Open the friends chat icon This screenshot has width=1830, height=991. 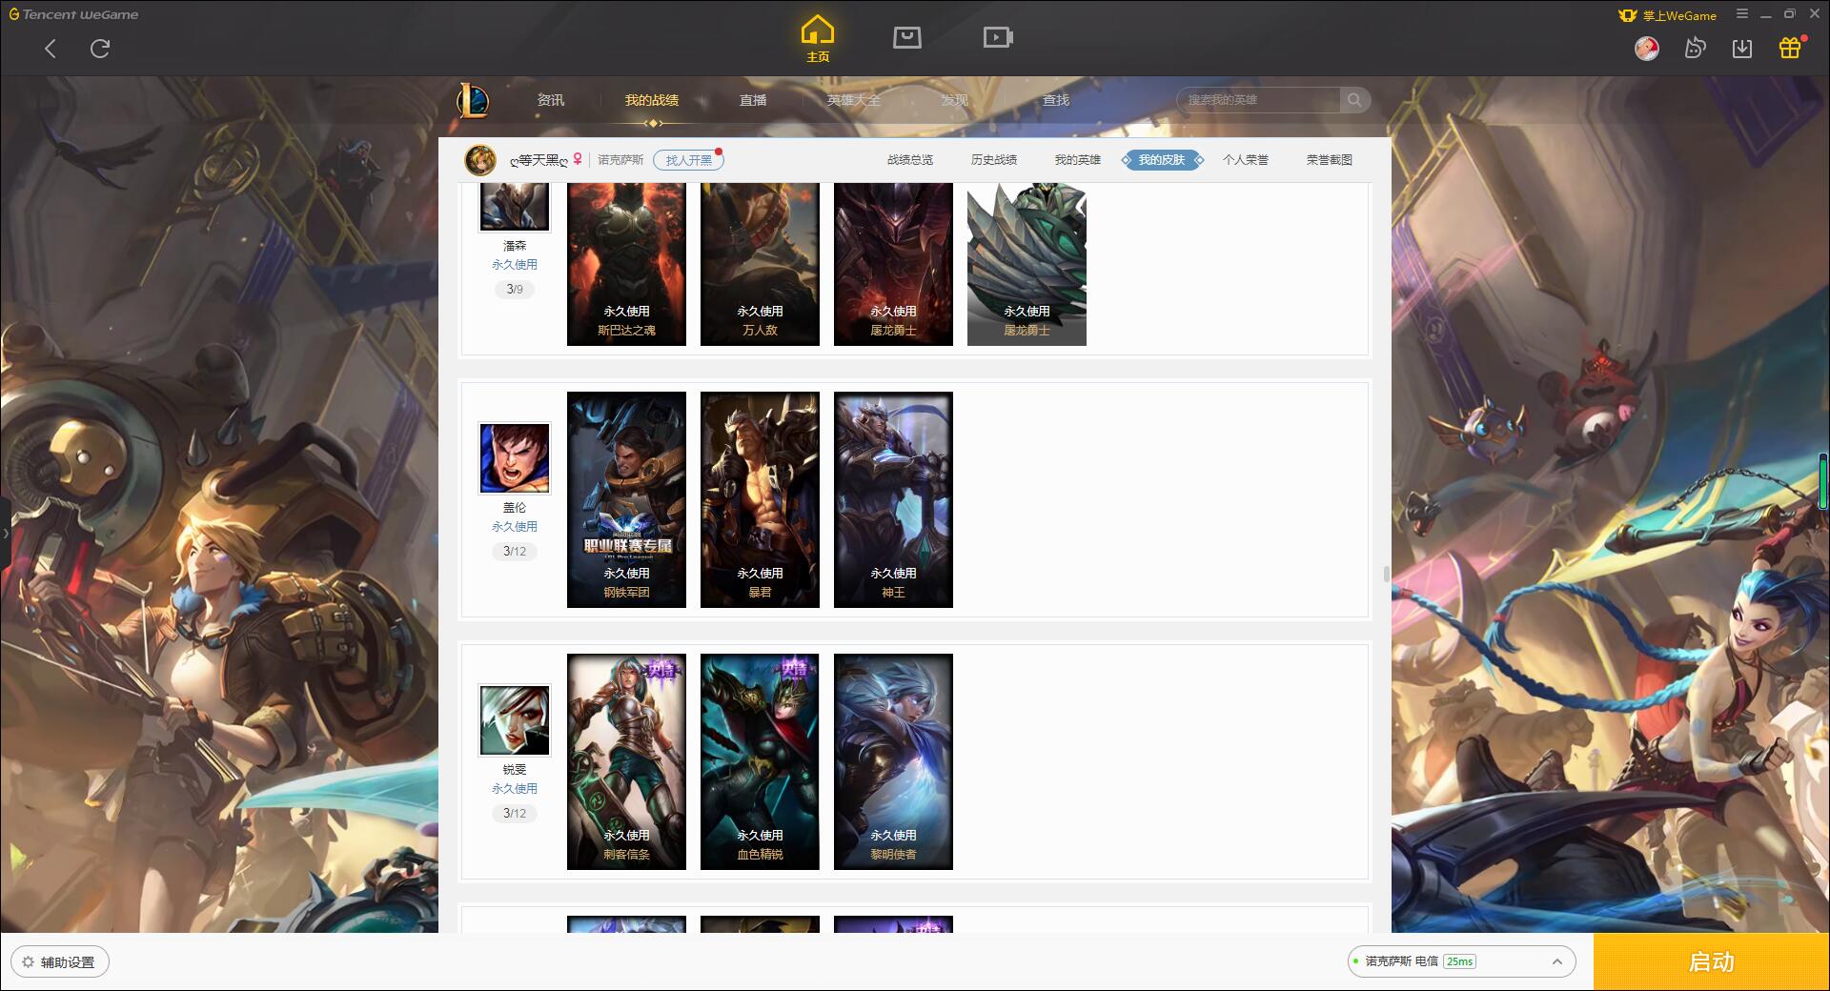tap(1695, 48)
